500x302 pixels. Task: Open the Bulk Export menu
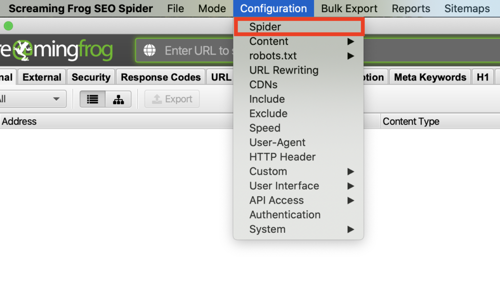[349, 9]
